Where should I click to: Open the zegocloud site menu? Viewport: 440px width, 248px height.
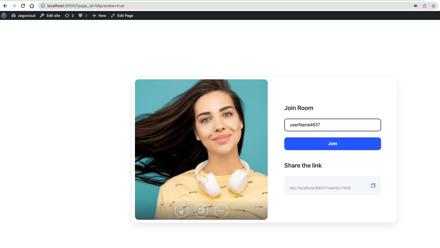coord(24,16)
